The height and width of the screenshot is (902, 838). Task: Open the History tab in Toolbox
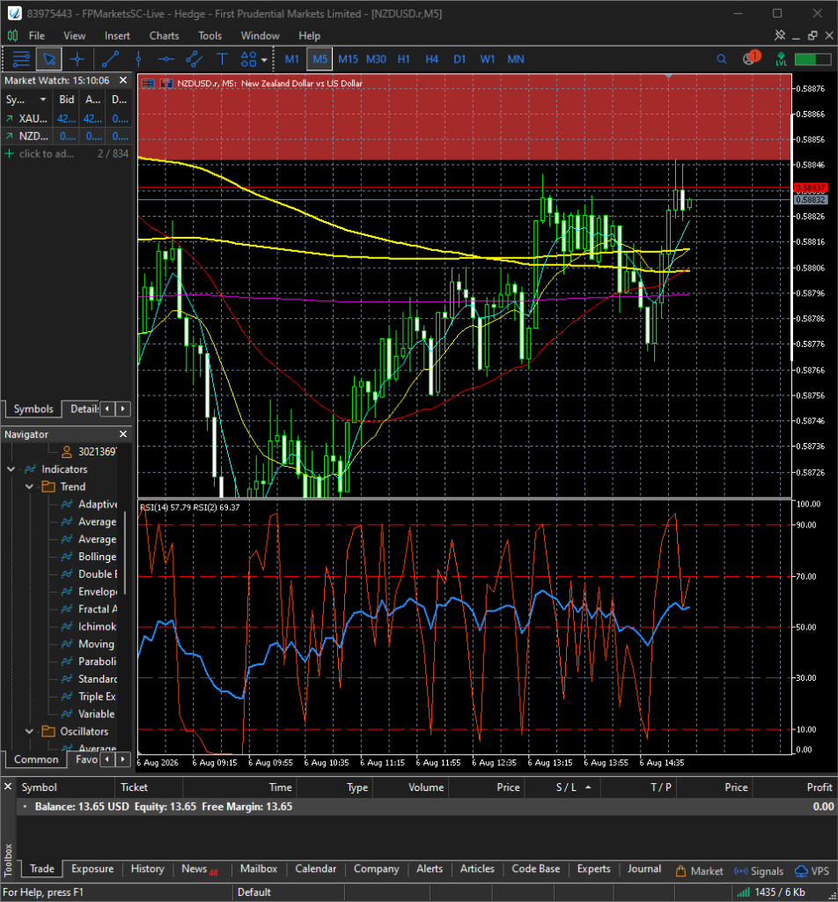[148, 869]
